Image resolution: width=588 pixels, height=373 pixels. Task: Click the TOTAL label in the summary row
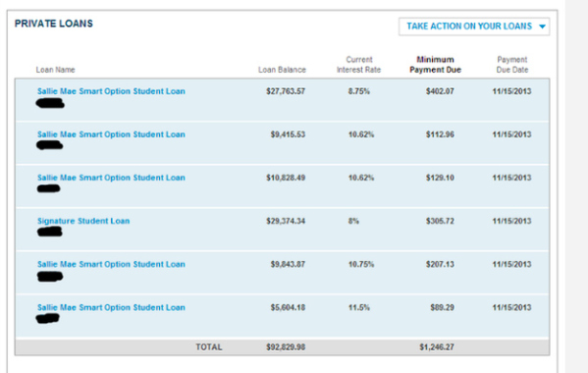tap(209, 347)
